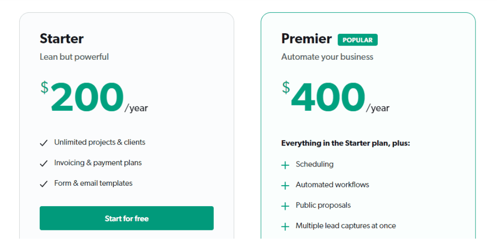Click the checkmark beside Unlimited projects & clients
Image resolution: width=497 pixels, height=240 pixels.
[x=44, y=143]
